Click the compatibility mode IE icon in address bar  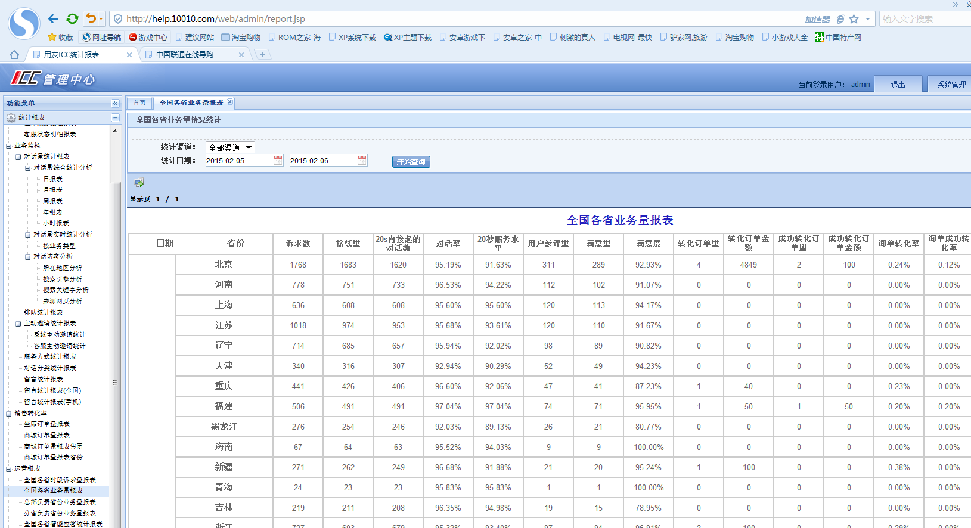[x=840, y=19]
